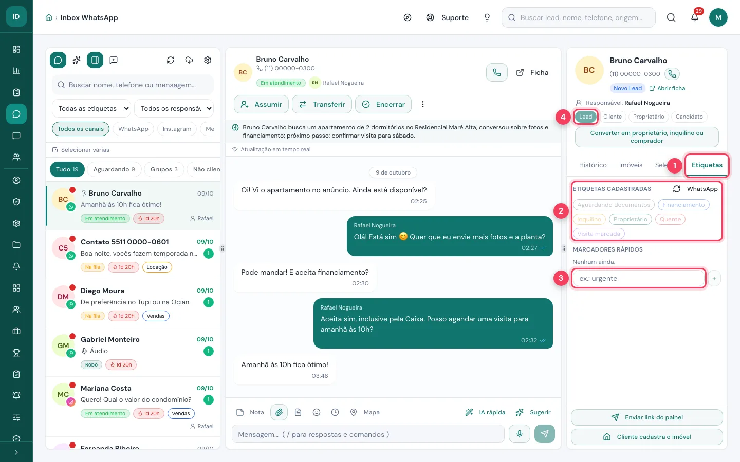Open the compass icon in top bar
The width and height of the screenshot is (740, 462).
pos(408,17)
